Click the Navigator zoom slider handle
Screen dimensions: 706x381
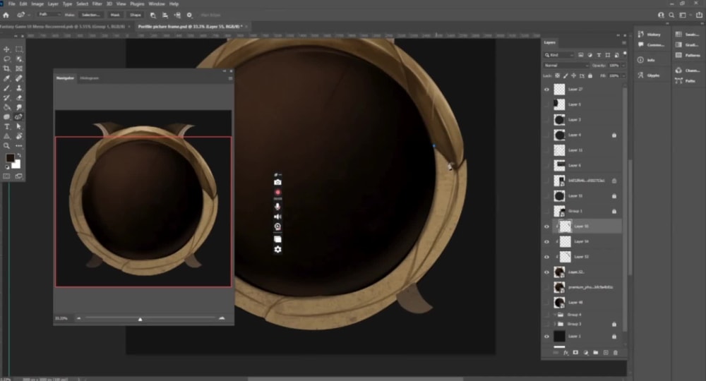coord(140,319)
